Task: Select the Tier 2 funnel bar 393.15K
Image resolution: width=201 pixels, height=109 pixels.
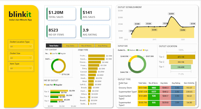Action: pos(181,62)
